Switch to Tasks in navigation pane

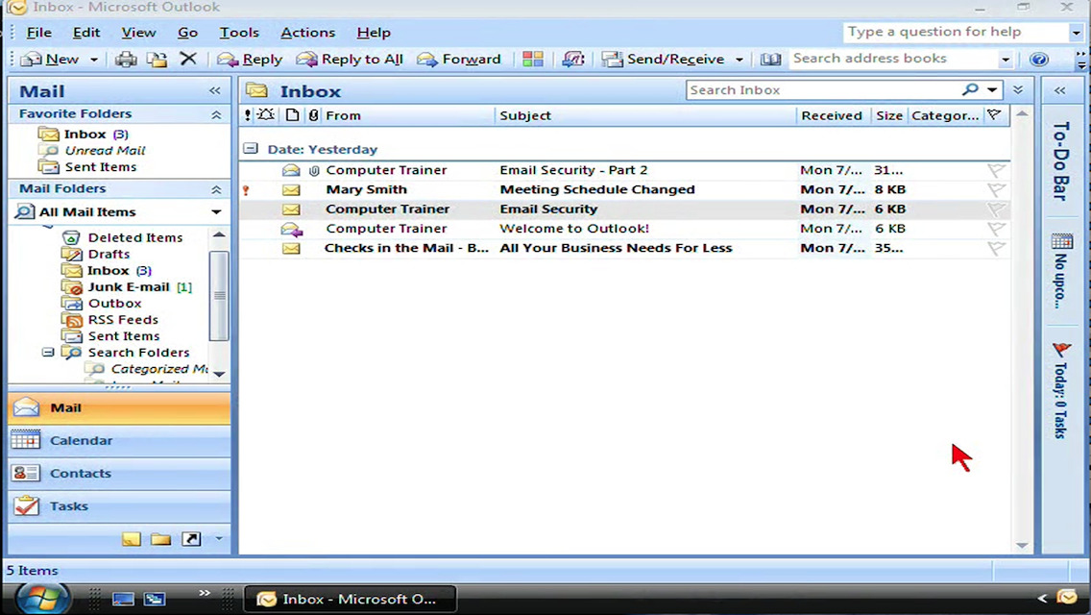[119, 505]
